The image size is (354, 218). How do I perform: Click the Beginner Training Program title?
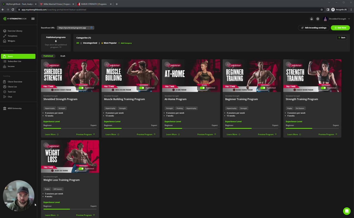(241, 99)
